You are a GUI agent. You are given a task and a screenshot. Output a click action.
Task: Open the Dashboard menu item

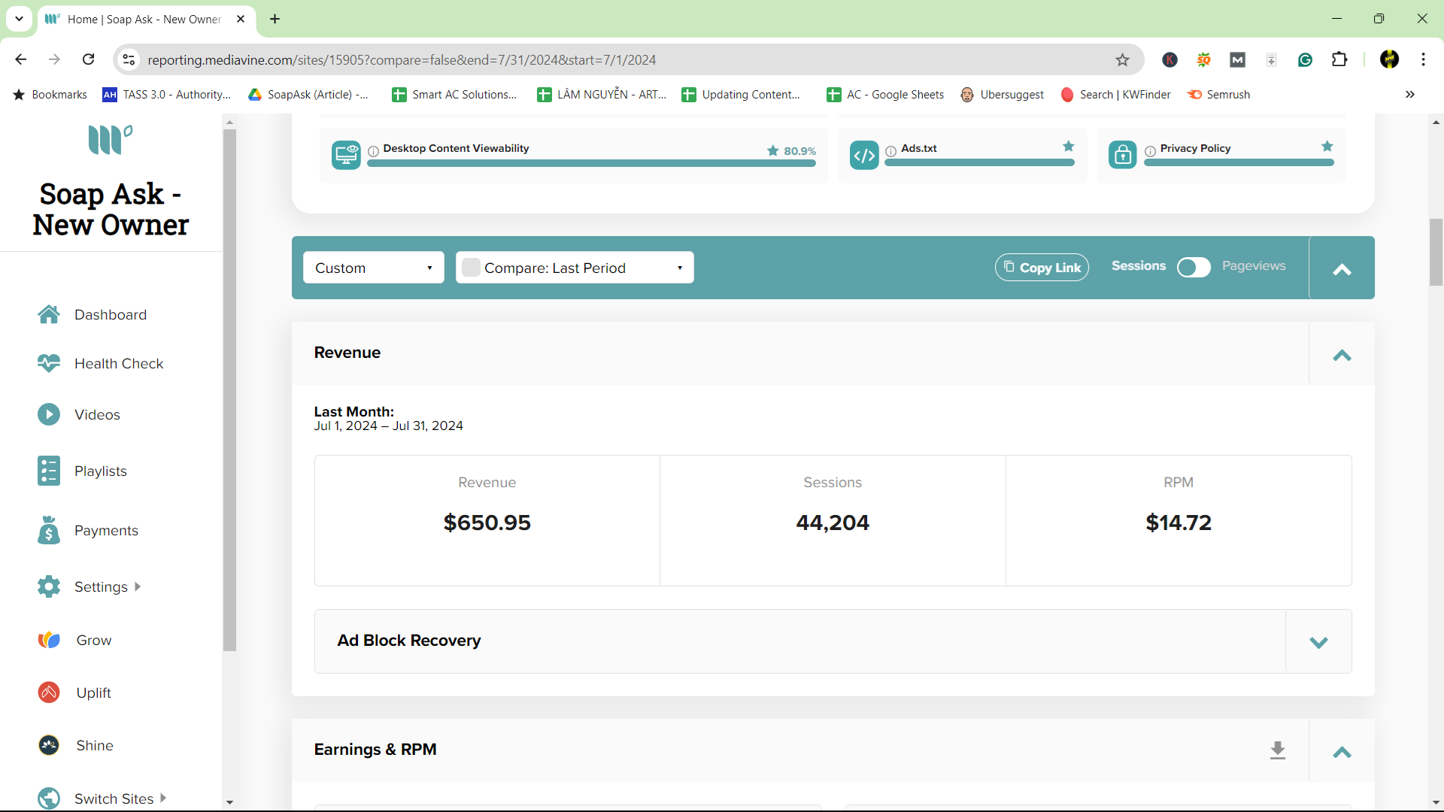[x=111, y=314]
